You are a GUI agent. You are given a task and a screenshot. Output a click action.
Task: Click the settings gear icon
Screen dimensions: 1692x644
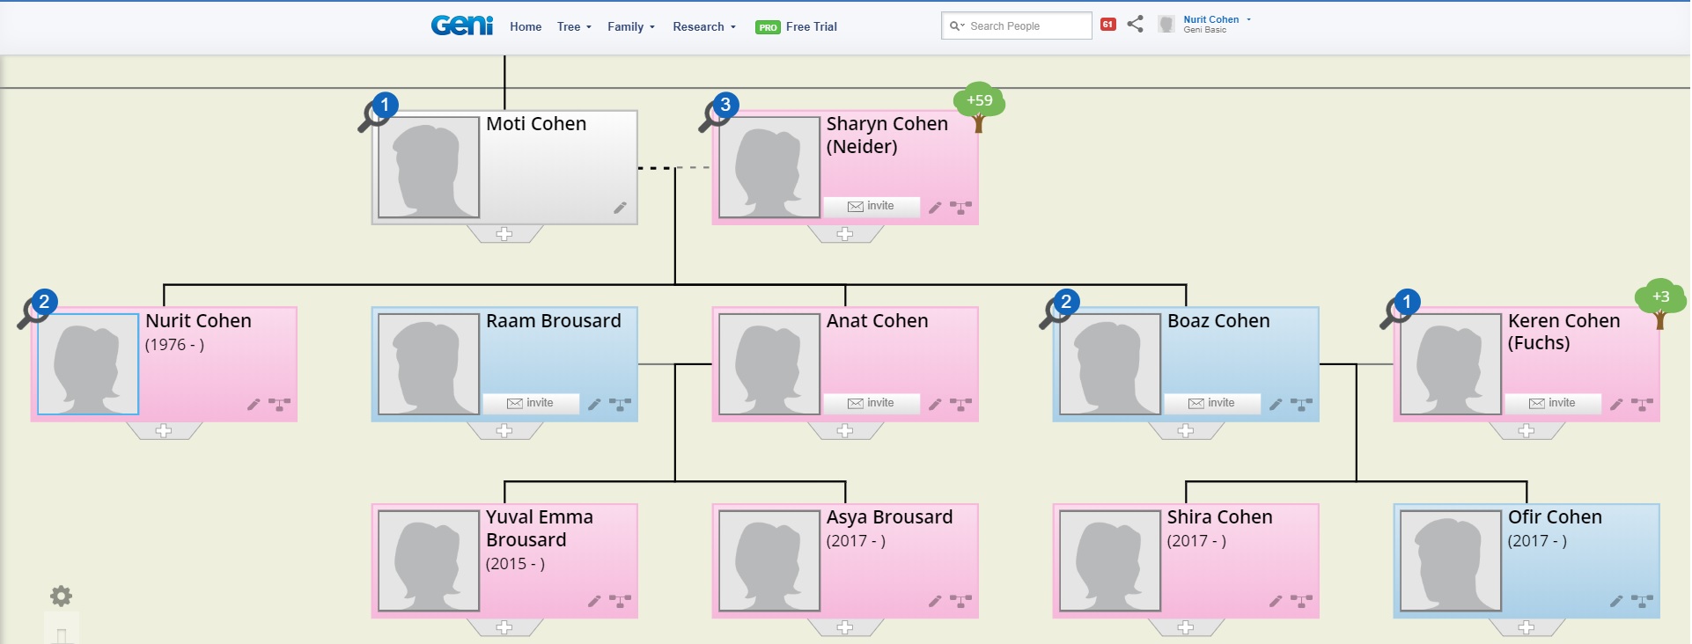coord(61,596)
